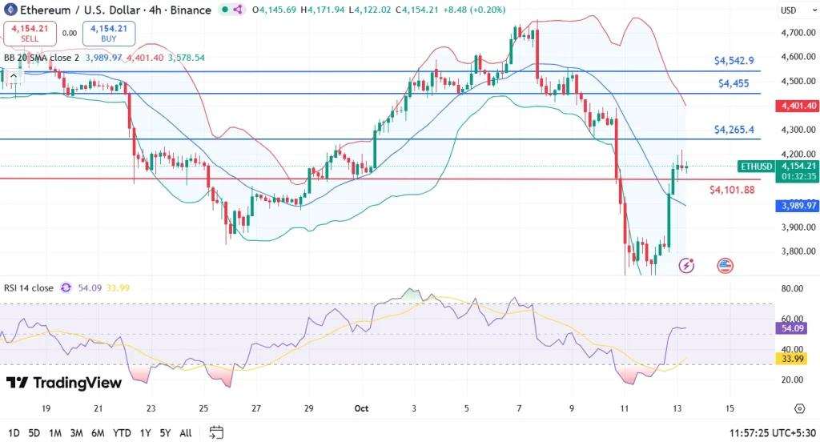Select the 1Y time range
Viewport: 820px width, 446px height.
(146, 433)
